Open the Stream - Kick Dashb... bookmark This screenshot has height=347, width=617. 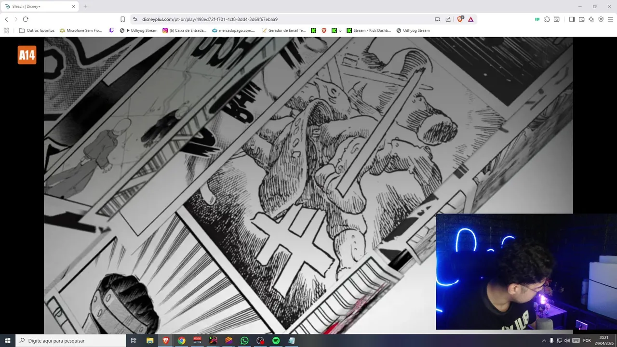[x=369, y=30]
